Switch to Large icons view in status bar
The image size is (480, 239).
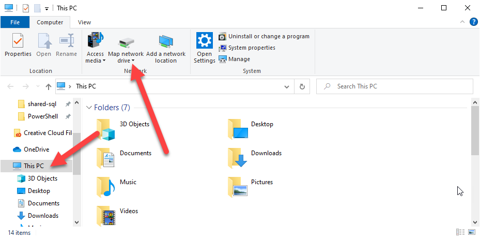click(x=471, y=233)
